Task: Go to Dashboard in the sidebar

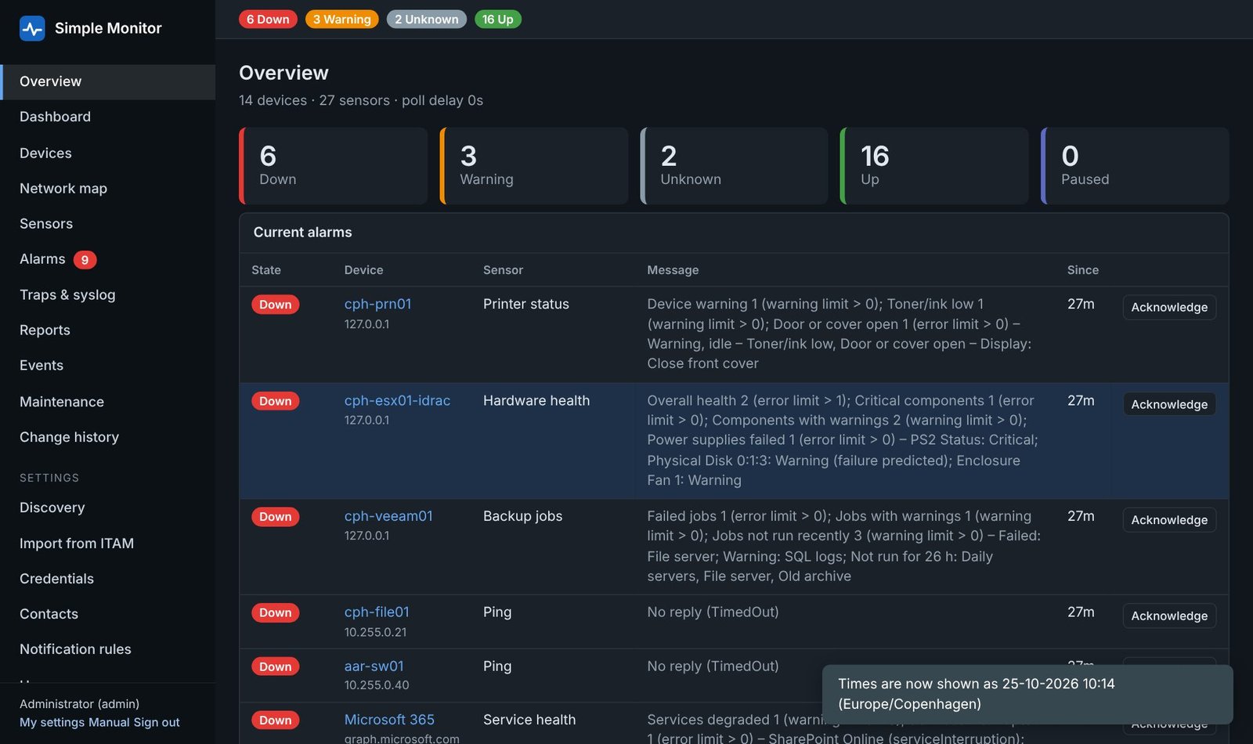Action: pyautogui.click(x=108, y=117)
